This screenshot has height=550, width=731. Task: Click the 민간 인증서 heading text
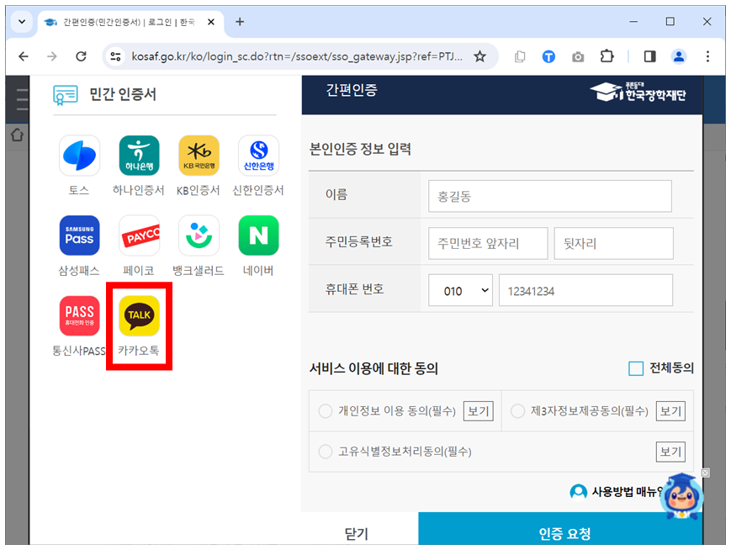click(123, 95)
